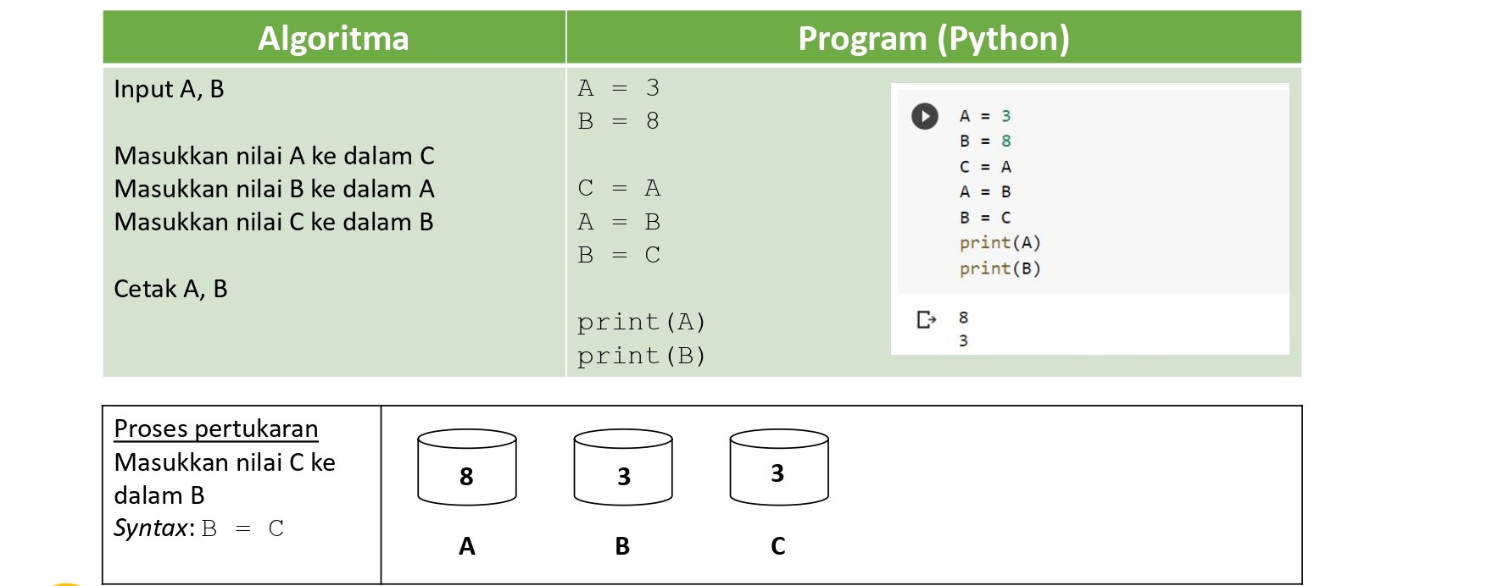Click the print(B) code in Python column
1487x586 pixels.
tap(642, 356)
